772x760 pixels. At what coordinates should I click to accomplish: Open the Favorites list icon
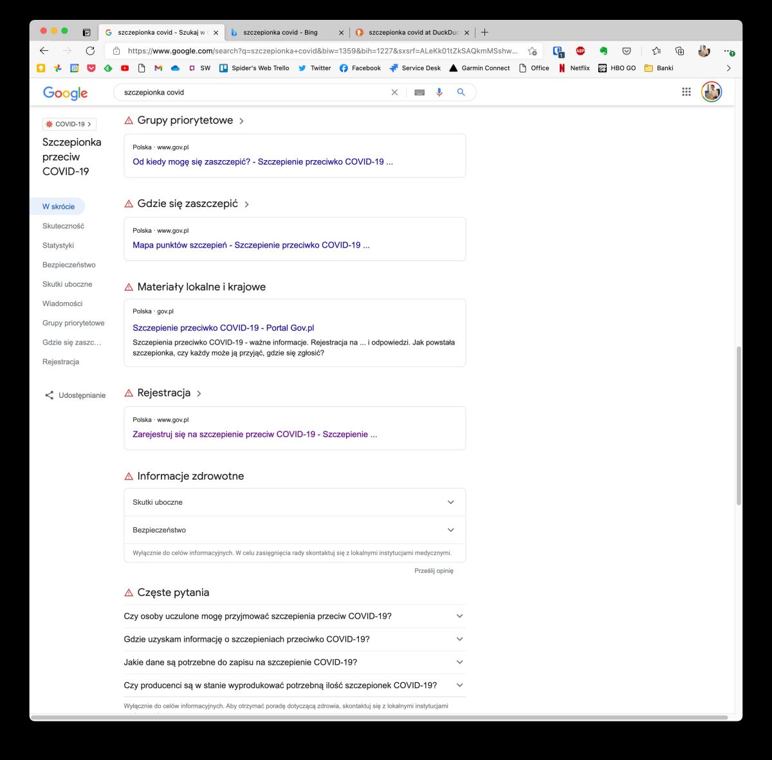point(656,51)
